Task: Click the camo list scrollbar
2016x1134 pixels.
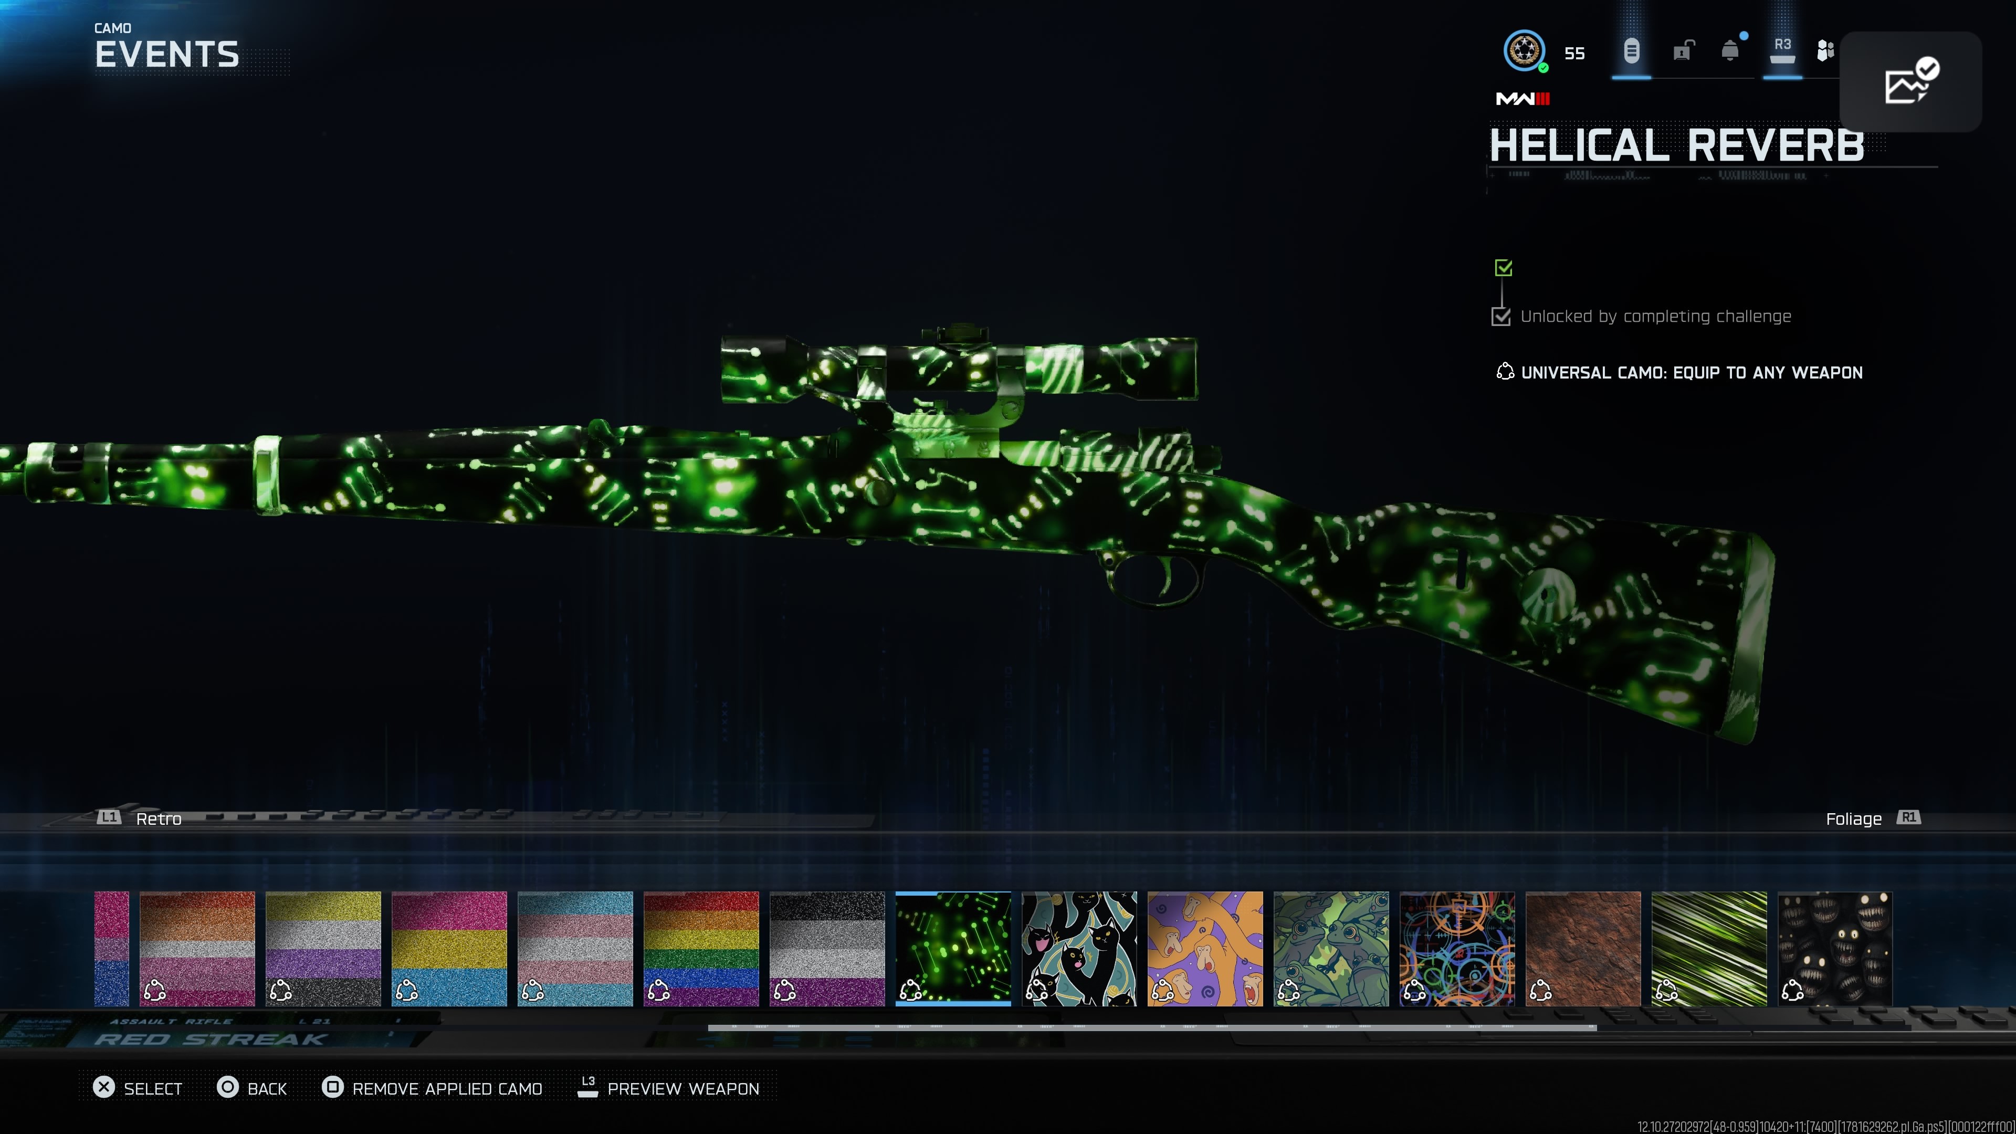Action: tap(1152, 1027)
